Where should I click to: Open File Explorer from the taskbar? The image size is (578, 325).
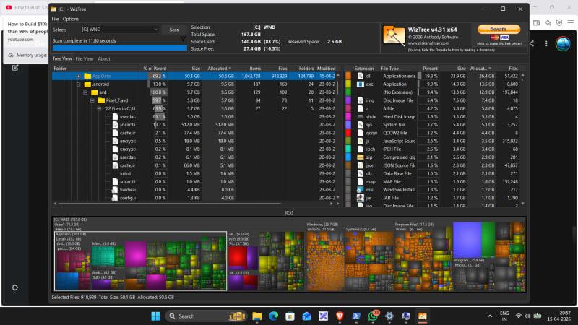coord(257,316)
